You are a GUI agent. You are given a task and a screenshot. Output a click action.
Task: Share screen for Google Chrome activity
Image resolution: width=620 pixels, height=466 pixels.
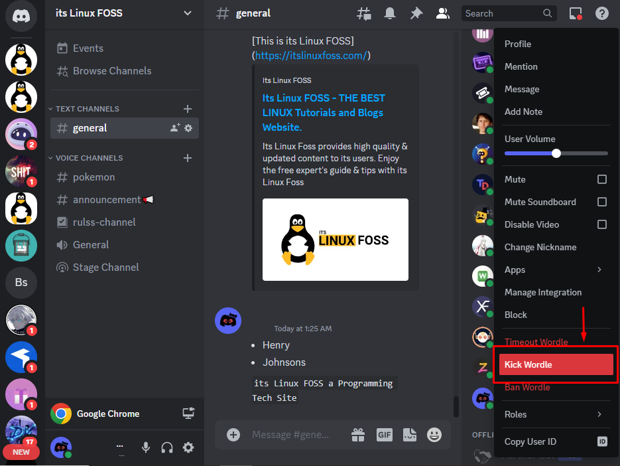pyautogui.click(x=188, y=414)
